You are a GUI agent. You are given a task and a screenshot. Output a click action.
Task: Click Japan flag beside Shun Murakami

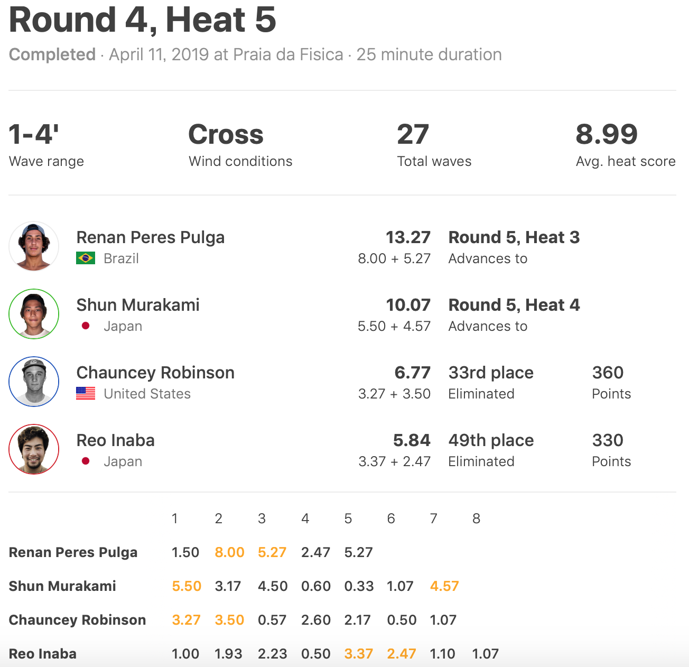coord(86,326)
